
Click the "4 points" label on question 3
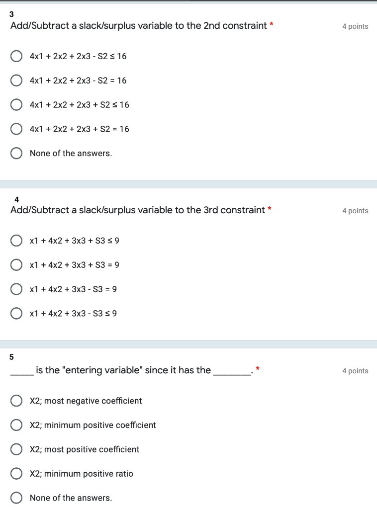point(355,26)
